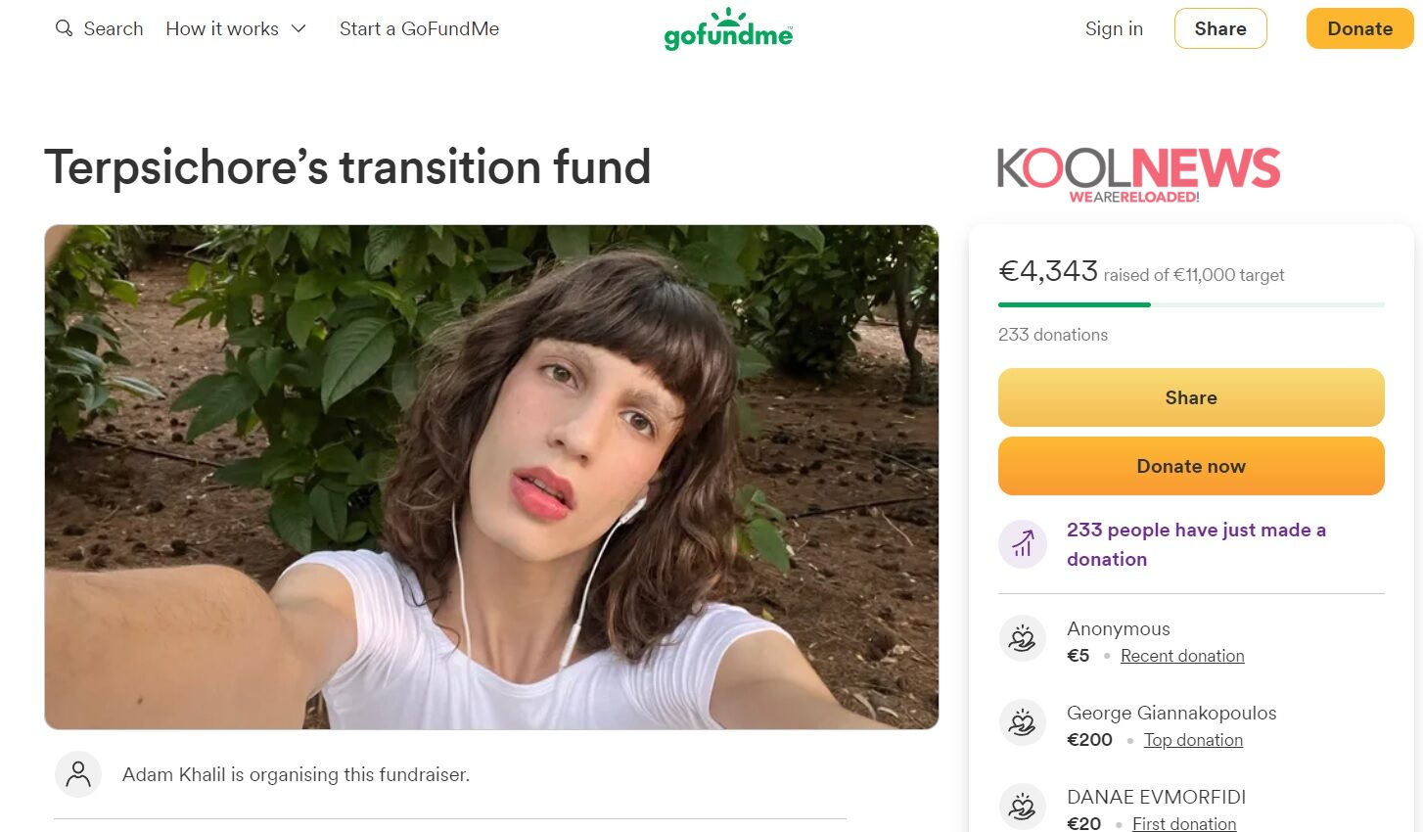Click the header Donate button
This screenshot has height=832, width=1423.
[x=1359, y=28]
